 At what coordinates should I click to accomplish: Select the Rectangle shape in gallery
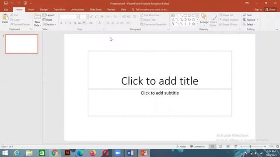point(185,16)
